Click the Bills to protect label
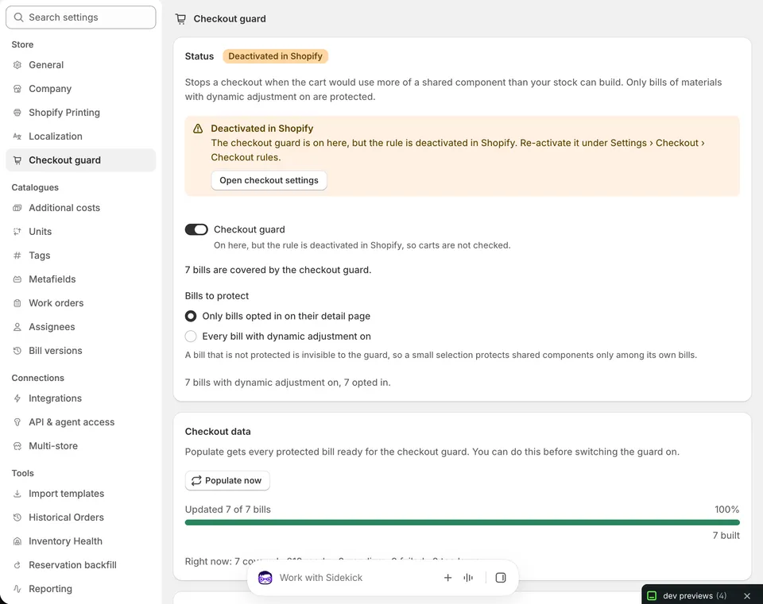Screen dimensions: 763x604 216,296
